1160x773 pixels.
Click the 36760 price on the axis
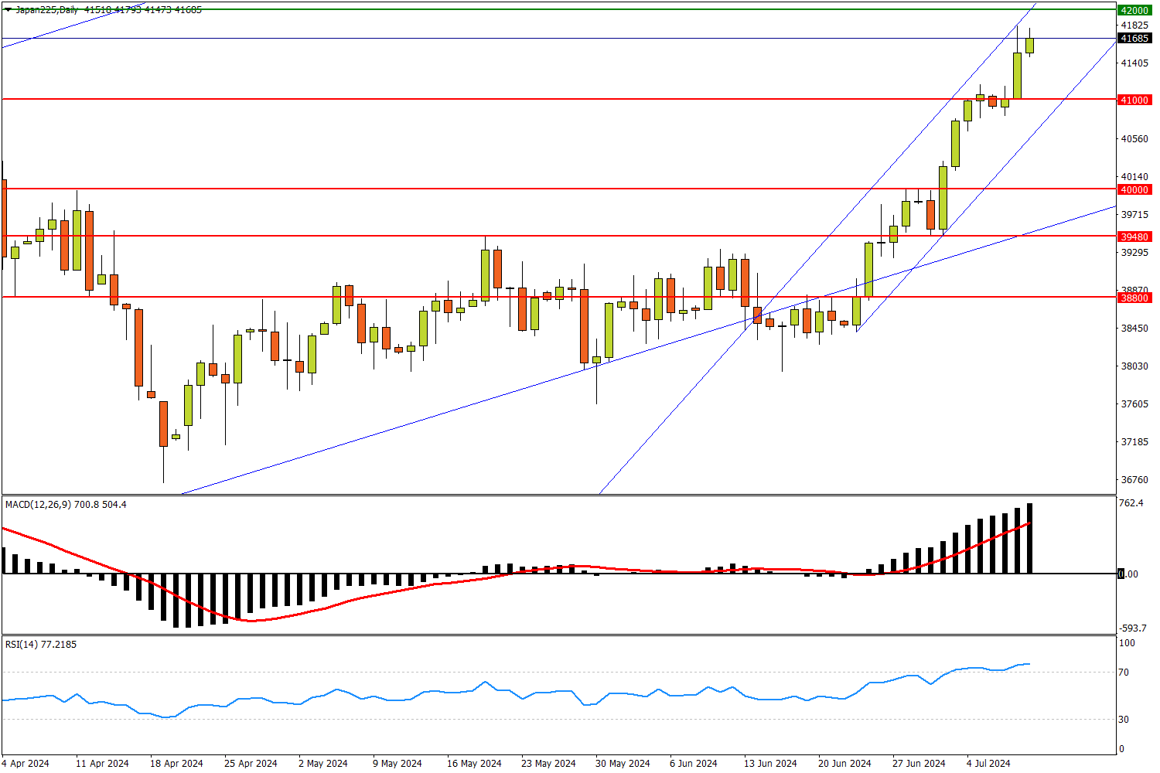(1134, 479)
